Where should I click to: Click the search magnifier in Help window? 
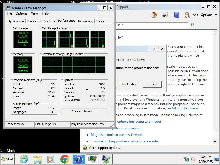pos(192,25)
